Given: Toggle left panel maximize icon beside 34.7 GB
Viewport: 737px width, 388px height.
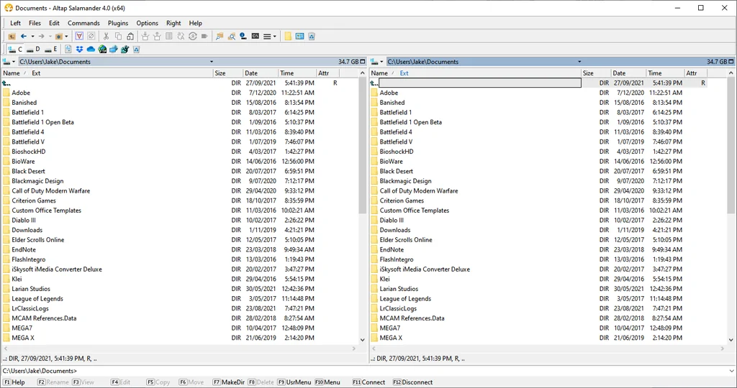Looking at the screenshot, I should (363, 62).
